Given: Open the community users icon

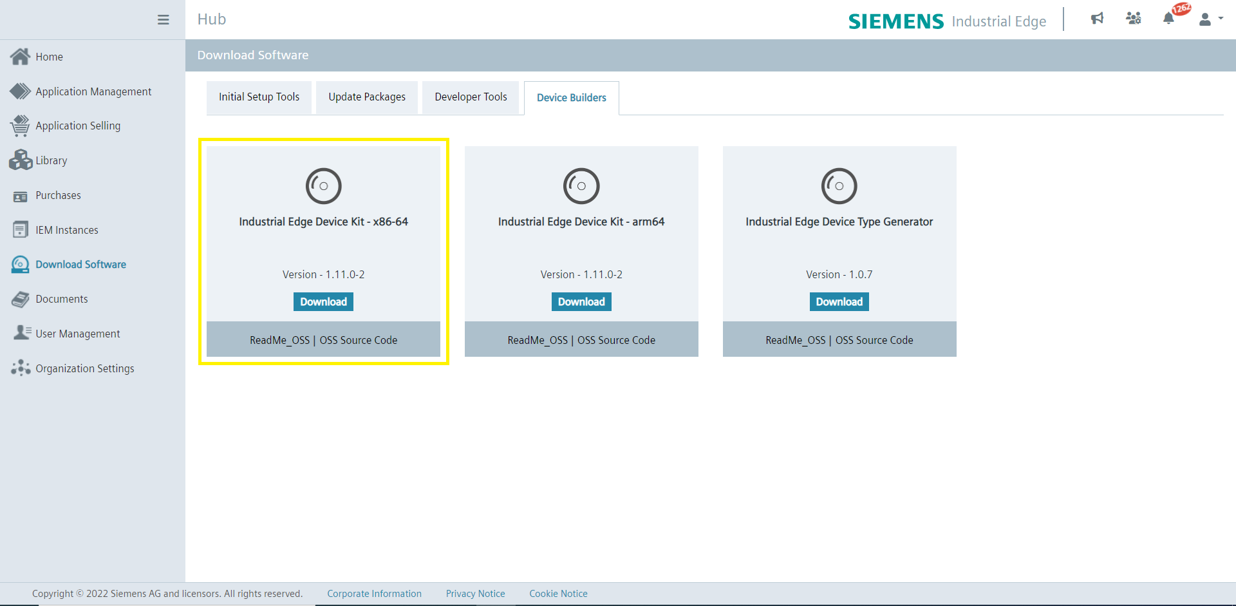Looking at the screenshot, I should [x=1134, y=19].
